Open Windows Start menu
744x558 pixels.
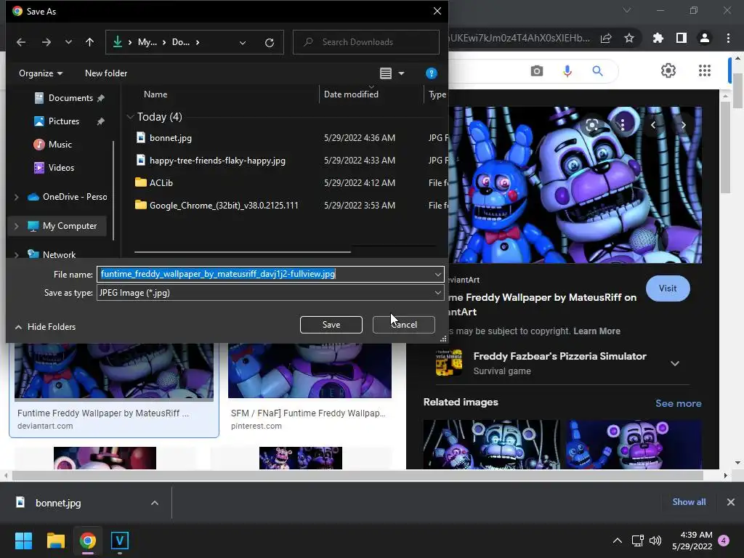point(23,541)
